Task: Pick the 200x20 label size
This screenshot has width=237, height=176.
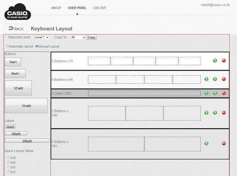Action: [x=27, y=141]
